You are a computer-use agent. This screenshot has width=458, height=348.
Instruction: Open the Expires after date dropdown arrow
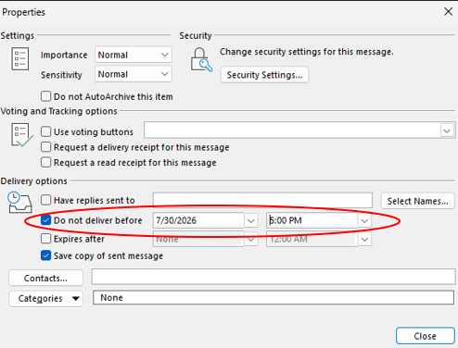(x=251, y=240)
